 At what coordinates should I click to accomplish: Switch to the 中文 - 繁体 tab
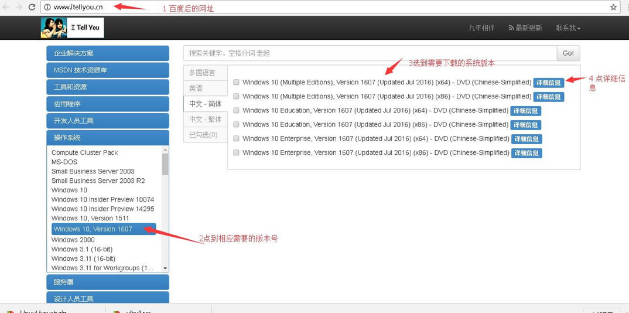(206, 120)
